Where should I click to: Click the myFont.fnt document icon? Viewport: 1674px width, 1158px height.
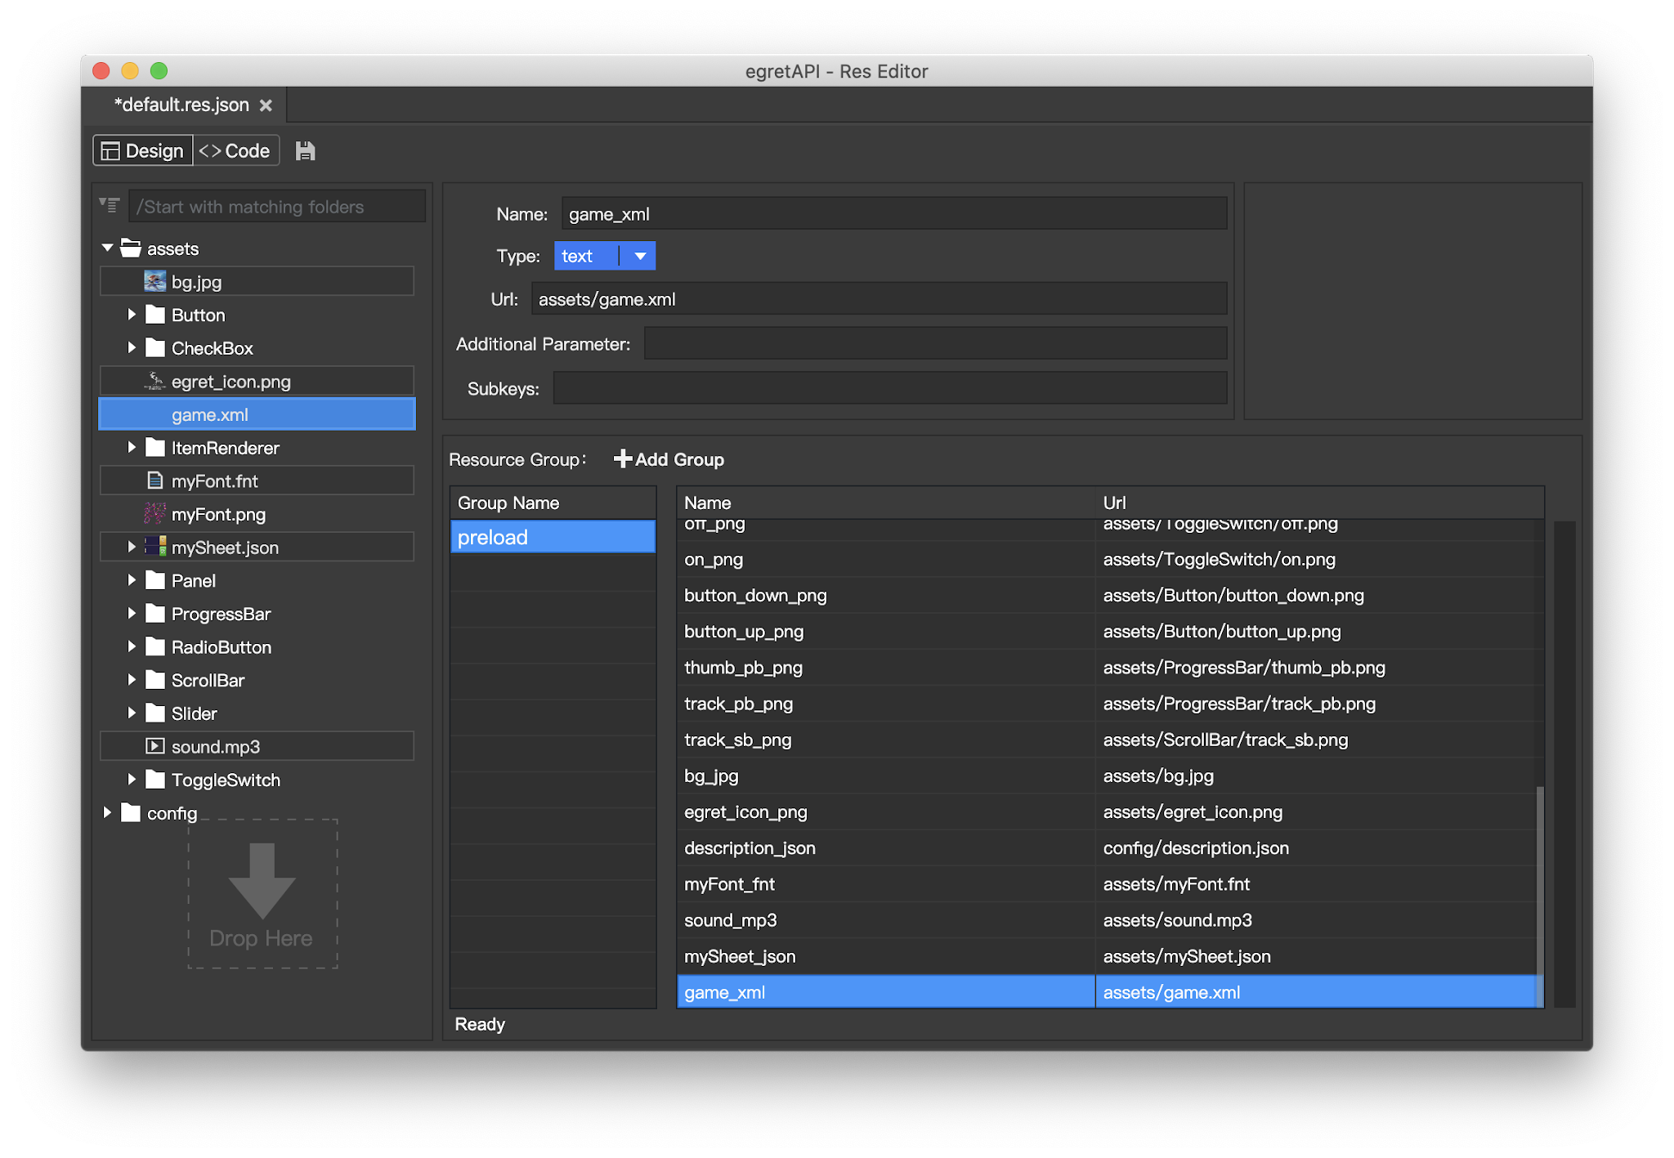point(154,481)
